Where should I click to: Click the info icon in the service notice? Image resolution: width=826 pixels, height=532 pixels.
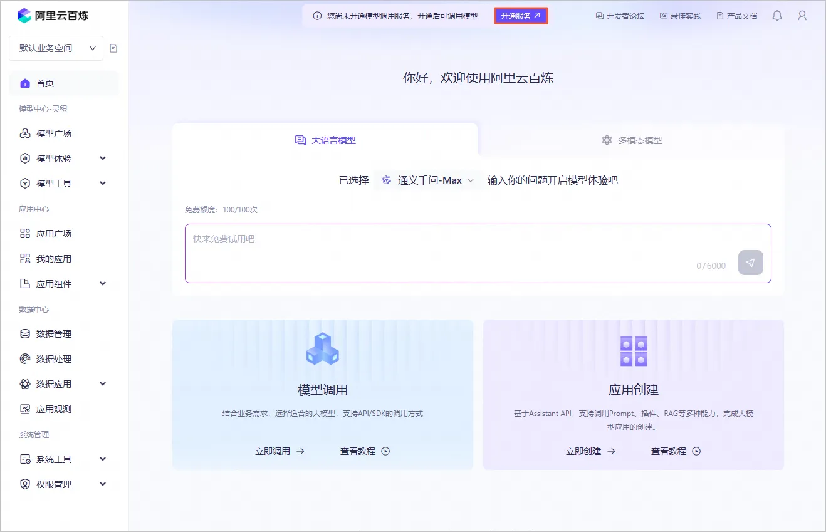click(318, 16)
